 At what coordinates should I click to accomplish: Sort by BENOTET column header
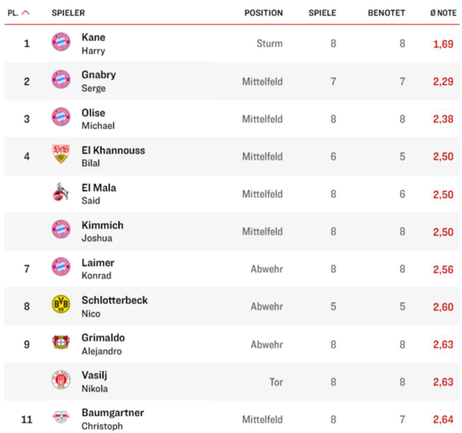pyautogui.click(x=386, y=13)
